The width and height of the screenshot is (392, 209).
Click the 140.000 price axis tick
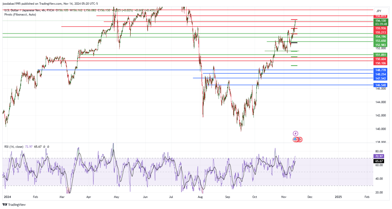381,129
